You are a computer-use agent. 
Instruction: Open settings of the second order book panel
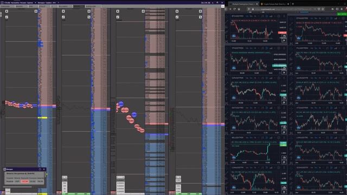point(89,11)
